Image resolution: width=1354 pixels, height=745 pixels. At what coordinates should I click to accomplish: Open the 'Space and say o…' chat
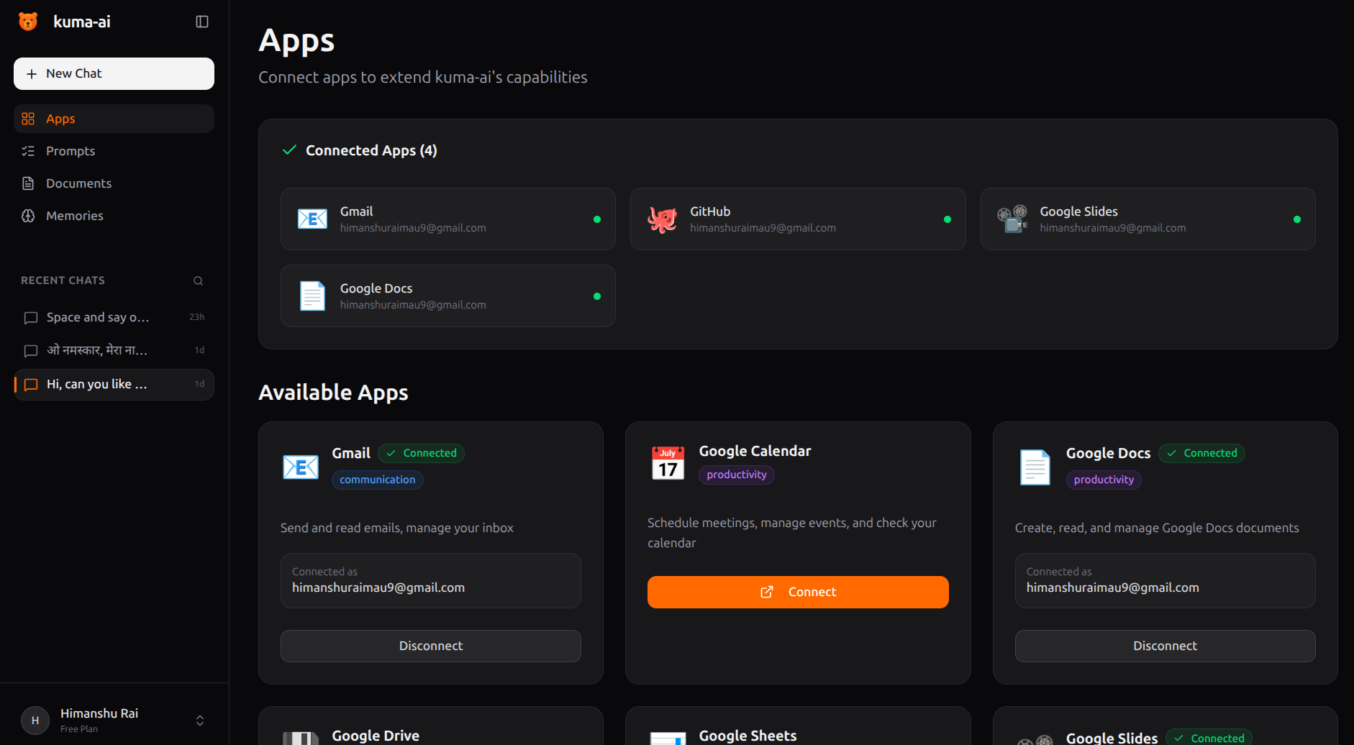(98, 317)
